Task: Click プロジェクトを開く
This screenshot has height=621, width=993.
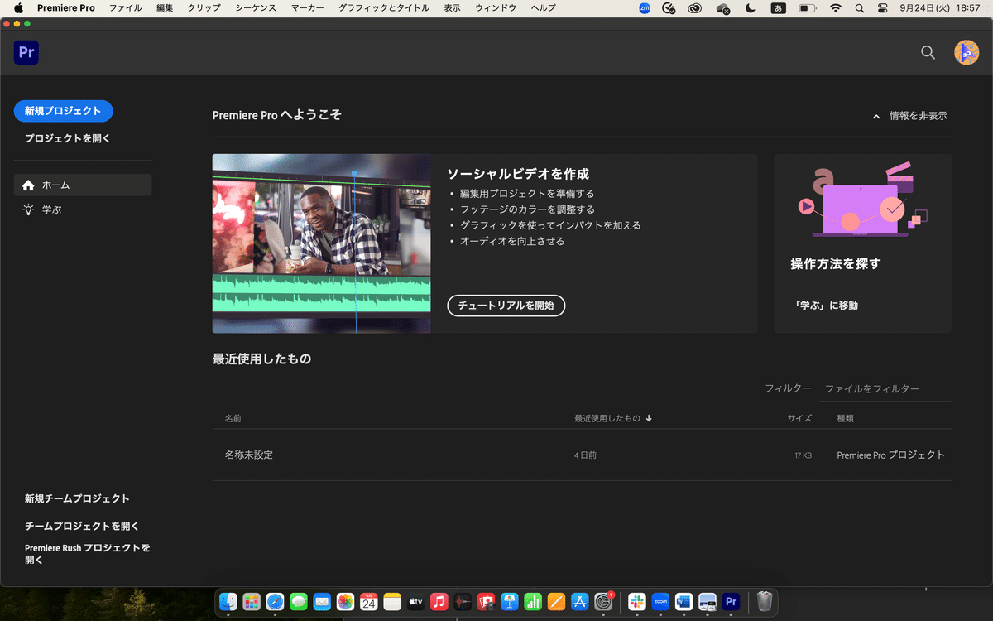Action: click(67, 138)
